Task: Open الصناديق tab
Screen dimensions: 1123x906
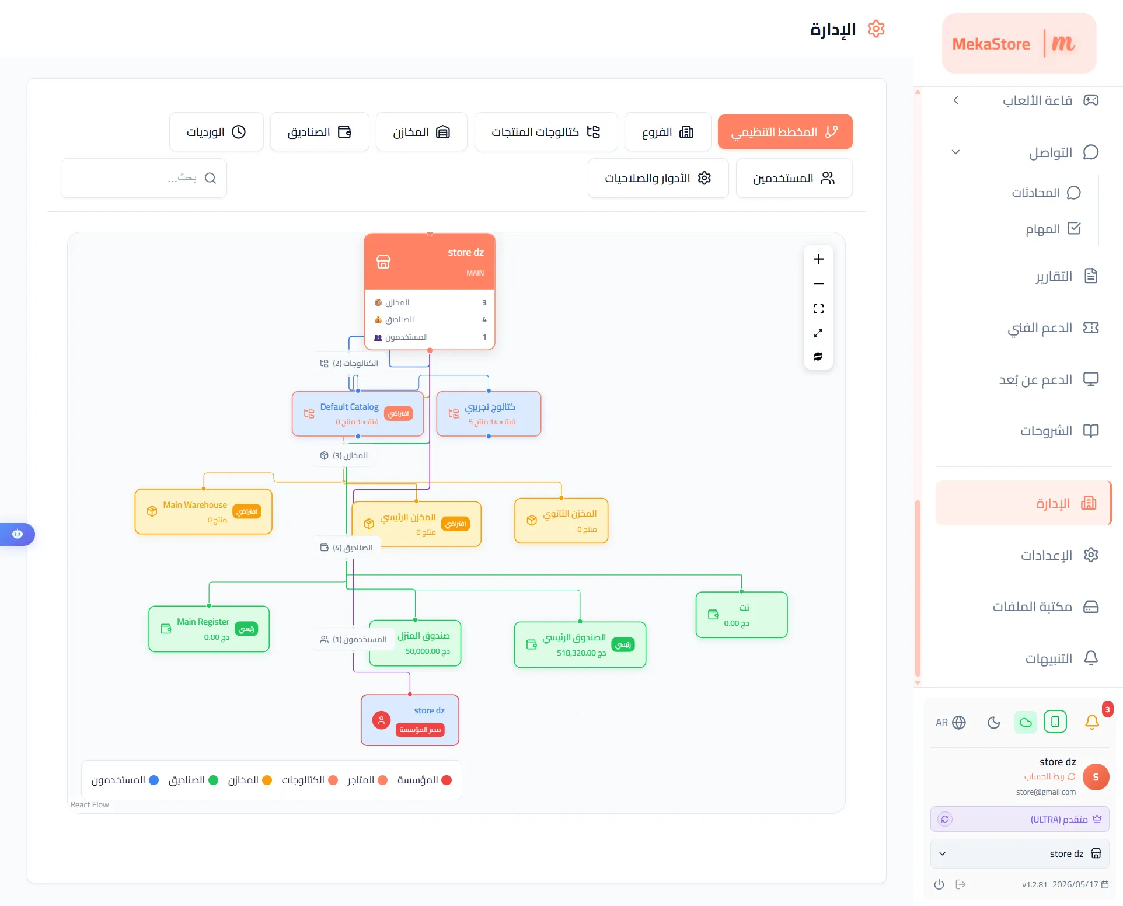Action: 319,132
